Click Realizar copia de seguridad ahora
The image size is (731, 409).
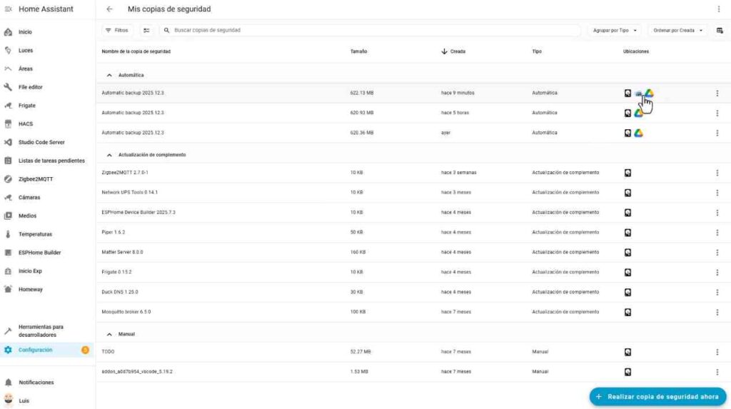point(657,396)
